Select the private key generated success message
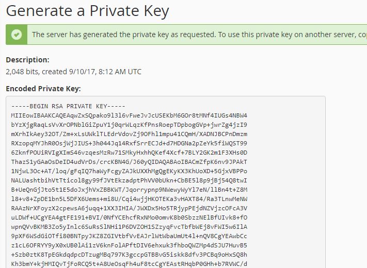The image size is (367, 268). (x=199, y=35)
